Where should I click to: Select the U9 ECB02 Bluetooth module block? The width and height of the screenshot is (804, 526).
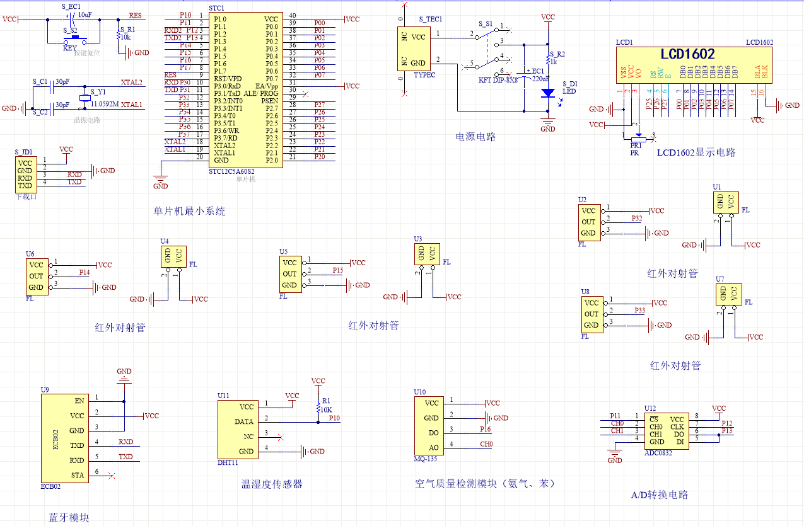point(64,438)
